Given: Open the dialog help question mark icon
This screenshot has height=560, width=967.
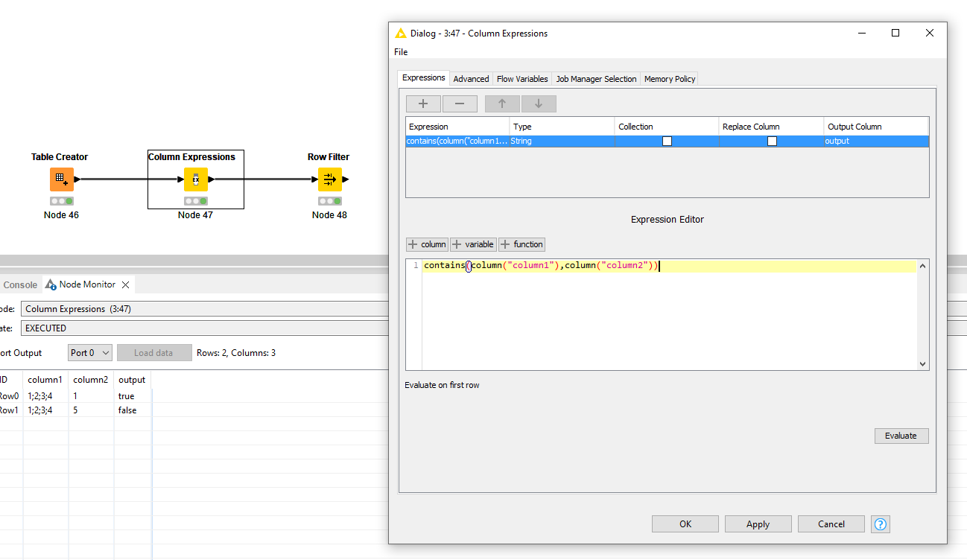Looking at the screenshot, I should coord(880,524).
